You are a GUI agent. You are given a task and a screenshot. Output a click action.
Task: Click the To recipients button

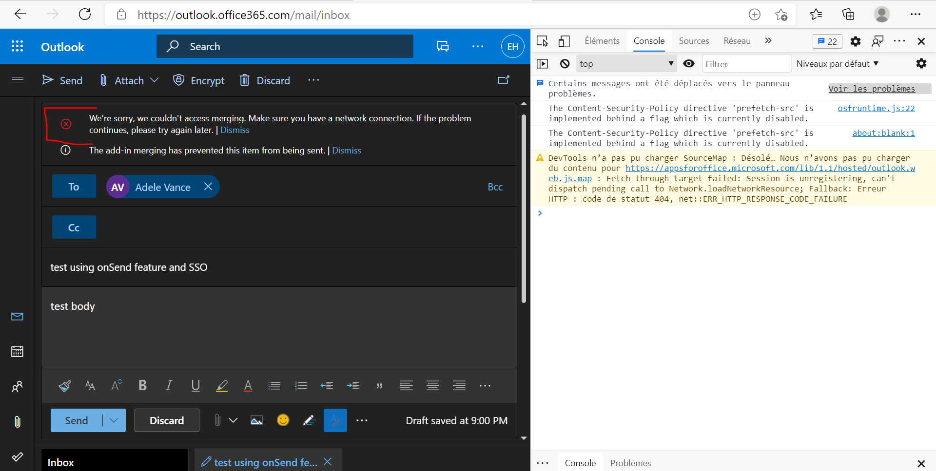pyautogui.click(x=74, y=187)
